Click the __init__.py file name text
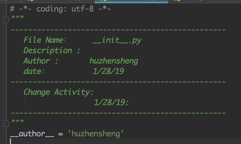This screenshot has height=144, width=241. pos(117,40)
